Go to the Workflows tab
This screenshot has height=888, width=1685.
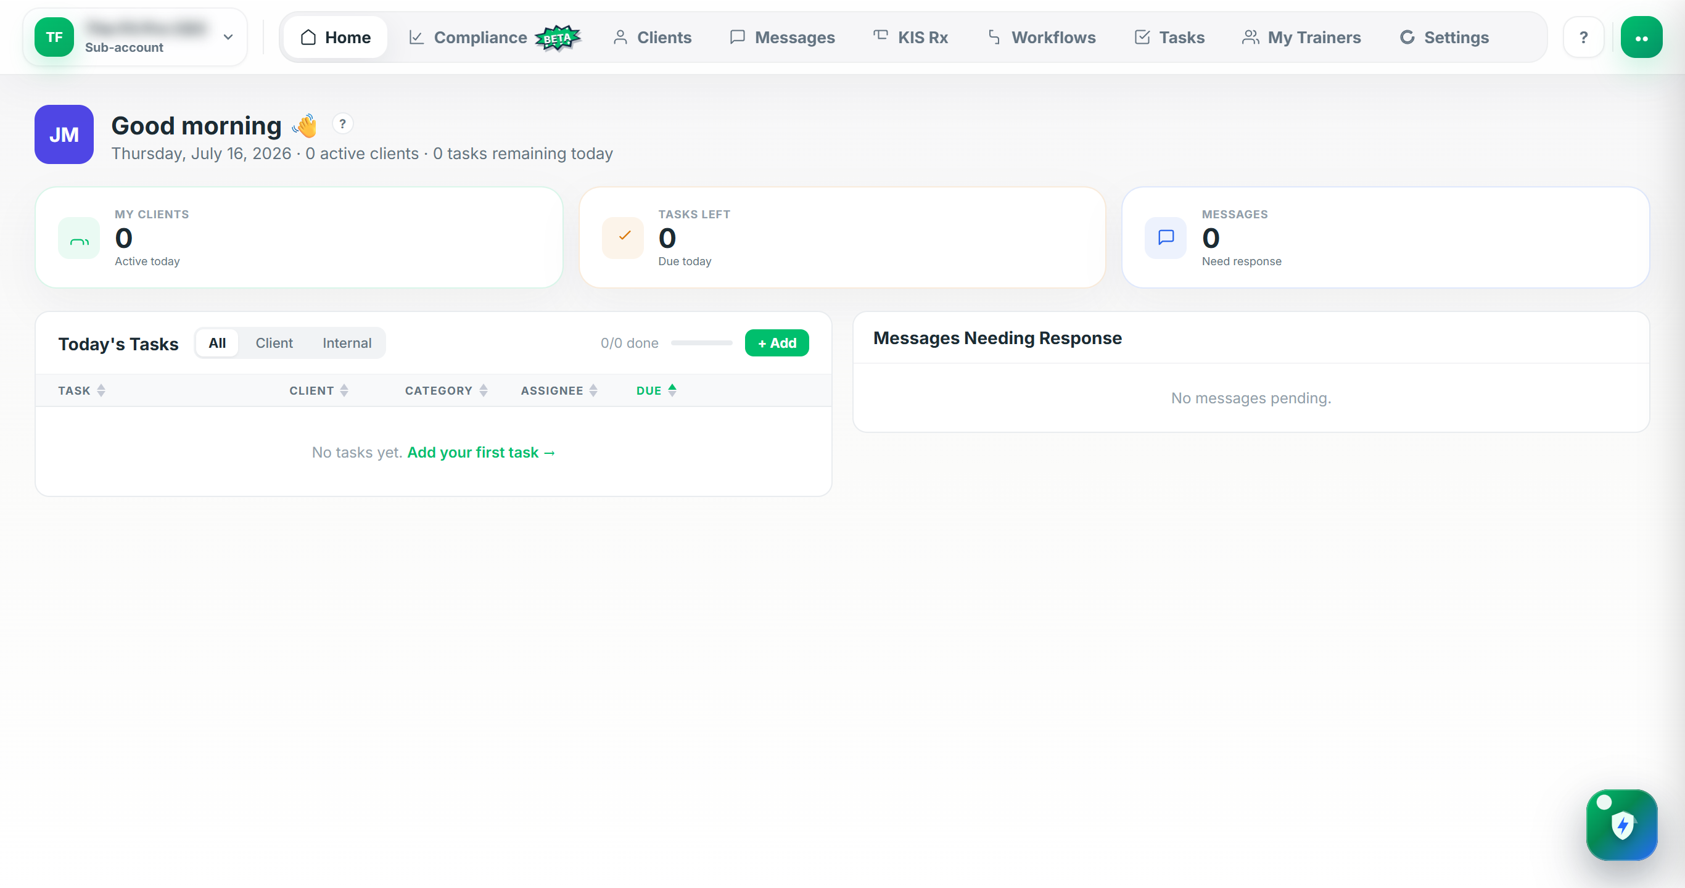point(1041,37)
